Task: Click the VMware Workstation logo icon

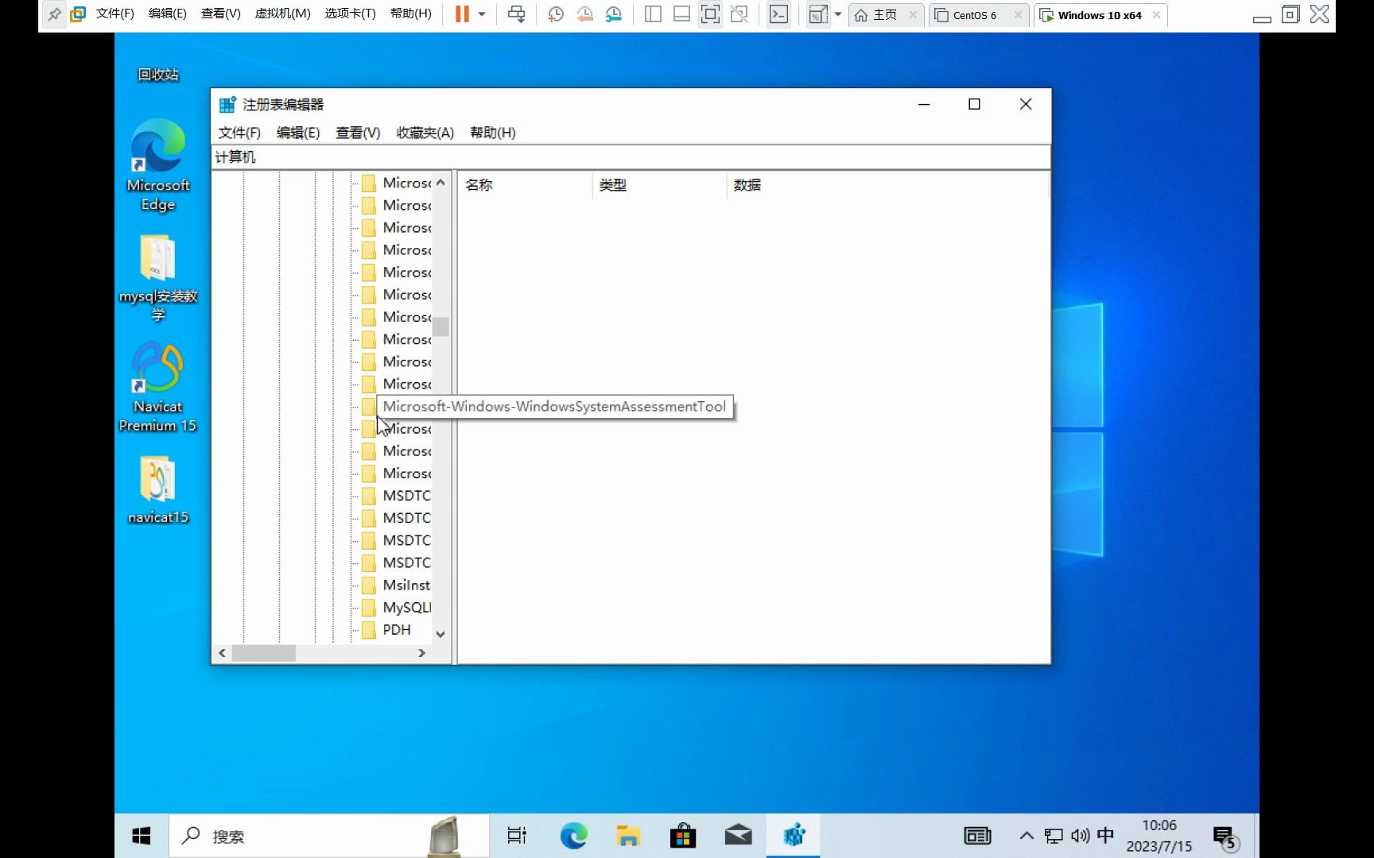Action: pos(78,14)
